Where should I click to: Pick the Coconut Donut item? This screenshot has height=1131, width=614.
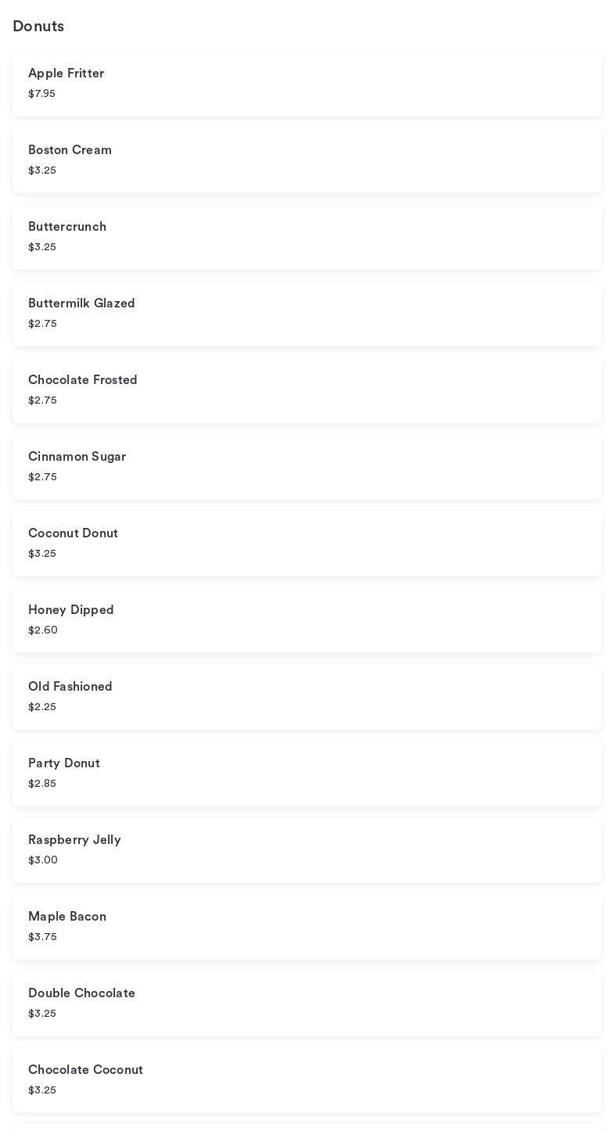point(307,544)
